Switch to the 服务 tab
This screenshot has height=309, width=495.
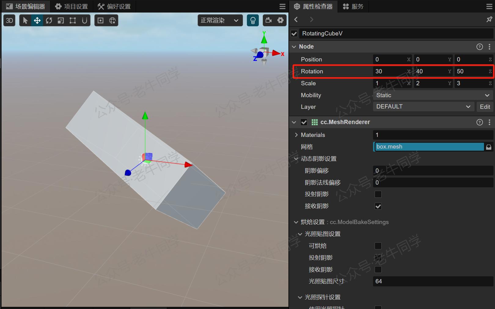coord(353,6)
